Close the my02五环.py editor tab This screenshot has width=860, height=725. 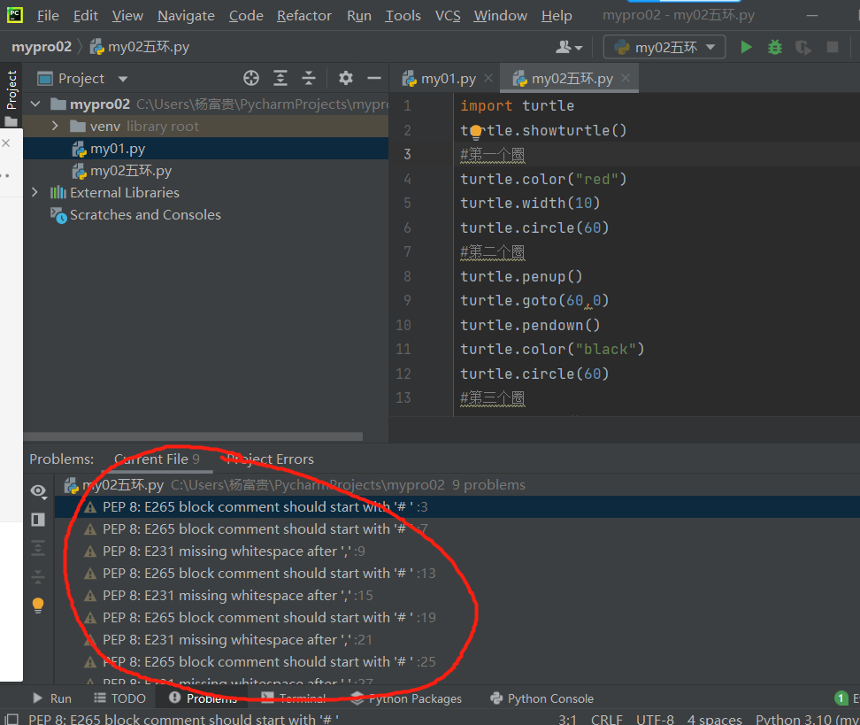[626, 79]
